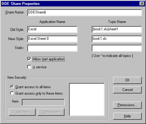The height and width of the screenshot is (124, 146).
Task: Open the Permissions dialog
Action: tap(127, 105)
